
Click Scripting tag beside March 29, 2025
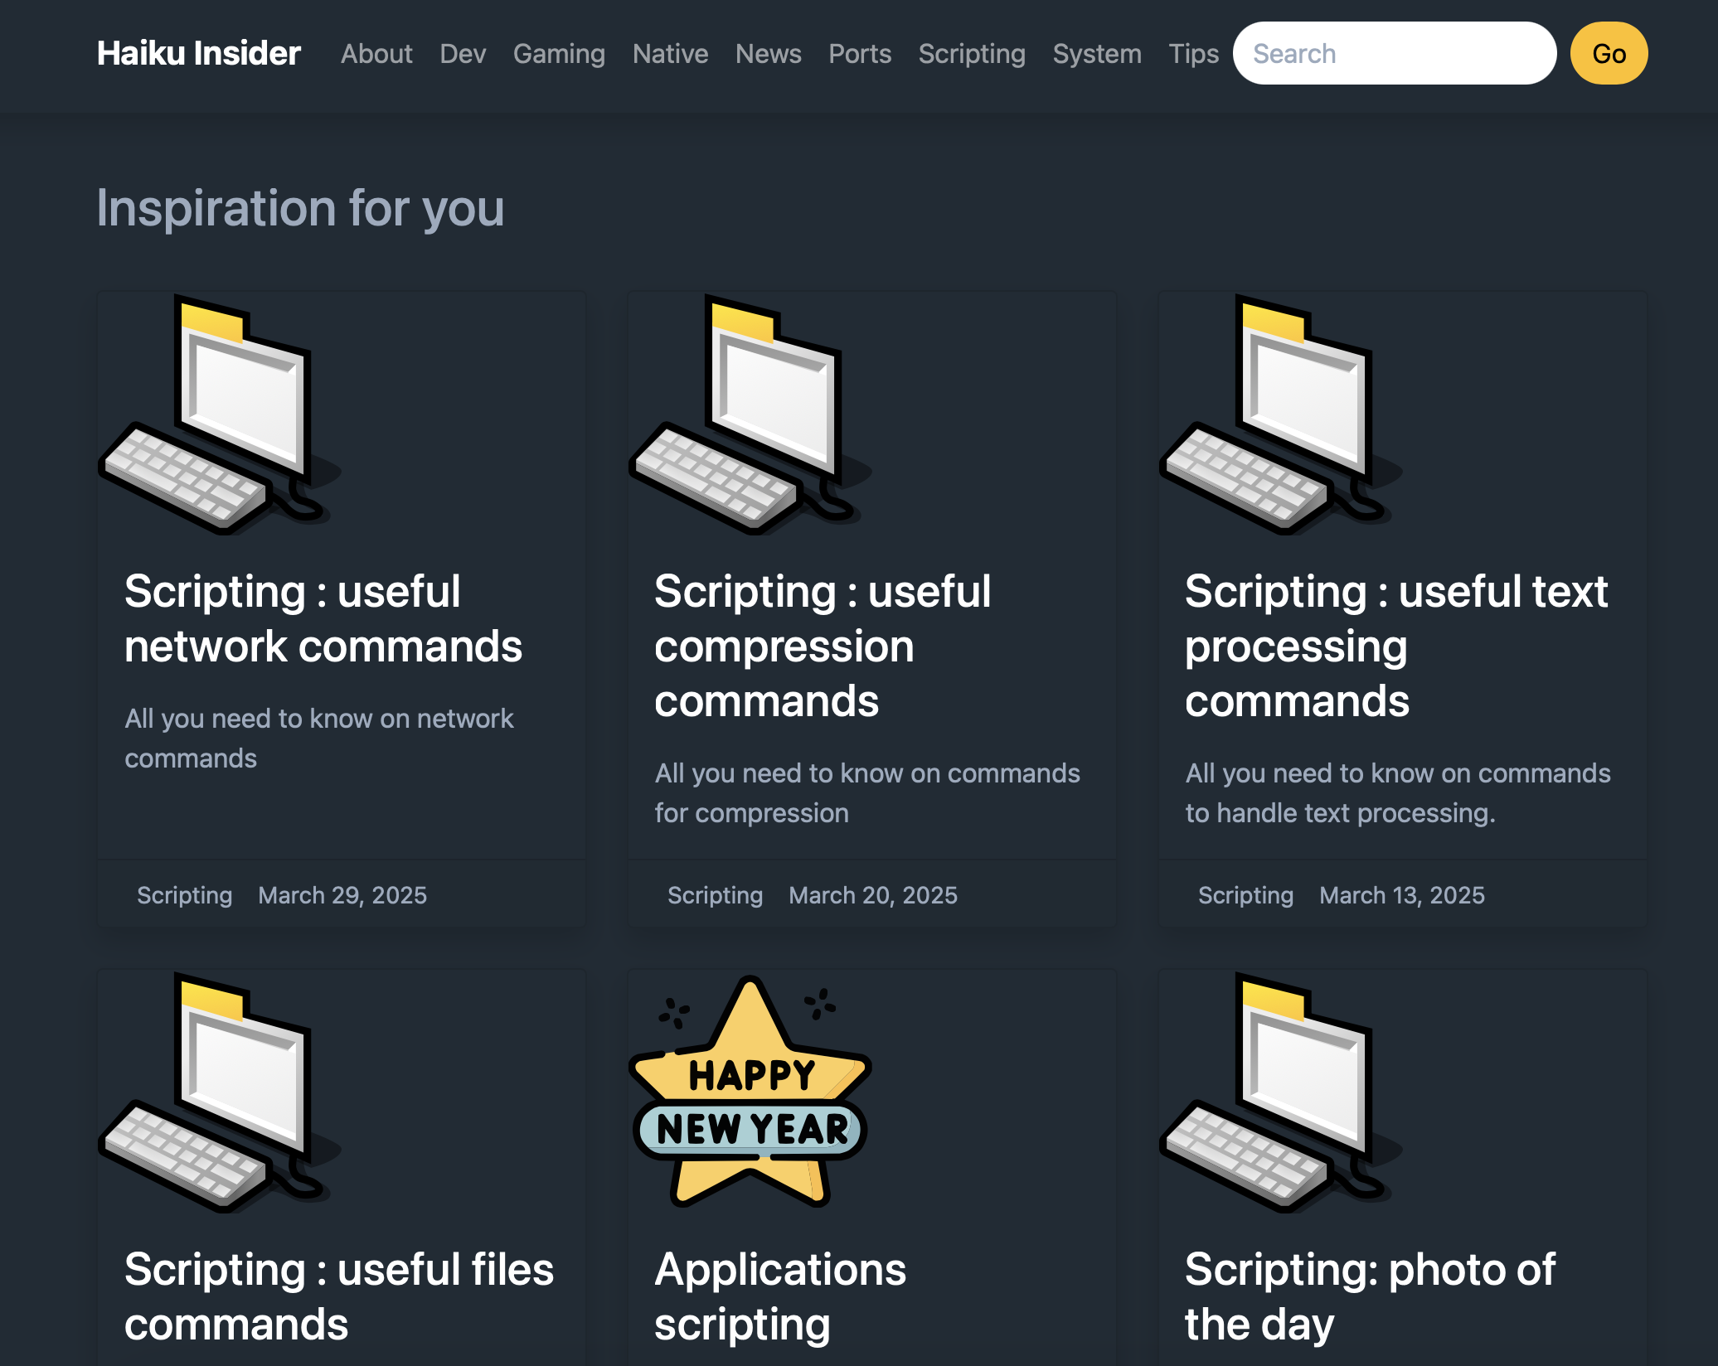point(184,895)
